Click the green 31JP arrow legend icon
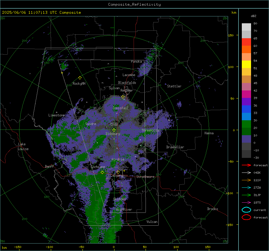Screen dimensions: 269x251 point(246,195)
